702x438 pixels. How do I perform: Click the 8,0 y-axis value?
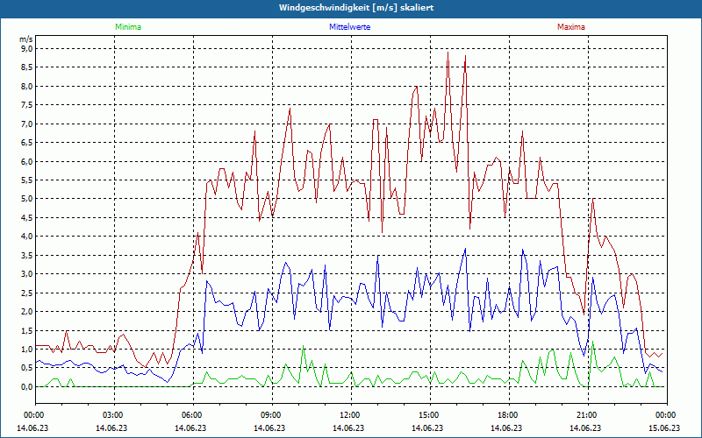point(27,86)
